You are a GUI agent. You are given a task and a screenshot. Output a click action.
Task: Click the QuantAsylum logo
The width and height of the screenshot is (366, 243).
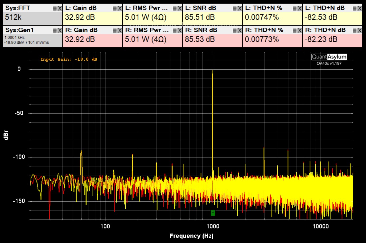329,57
